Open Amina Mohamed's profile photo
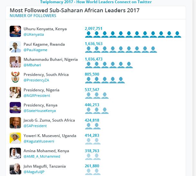The width and height of the screenshot is (196, 176). [15, 153]
